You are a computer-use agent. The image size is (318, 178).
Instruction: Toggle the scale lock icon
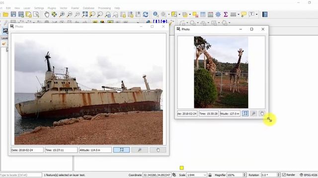tap(210, 175)
